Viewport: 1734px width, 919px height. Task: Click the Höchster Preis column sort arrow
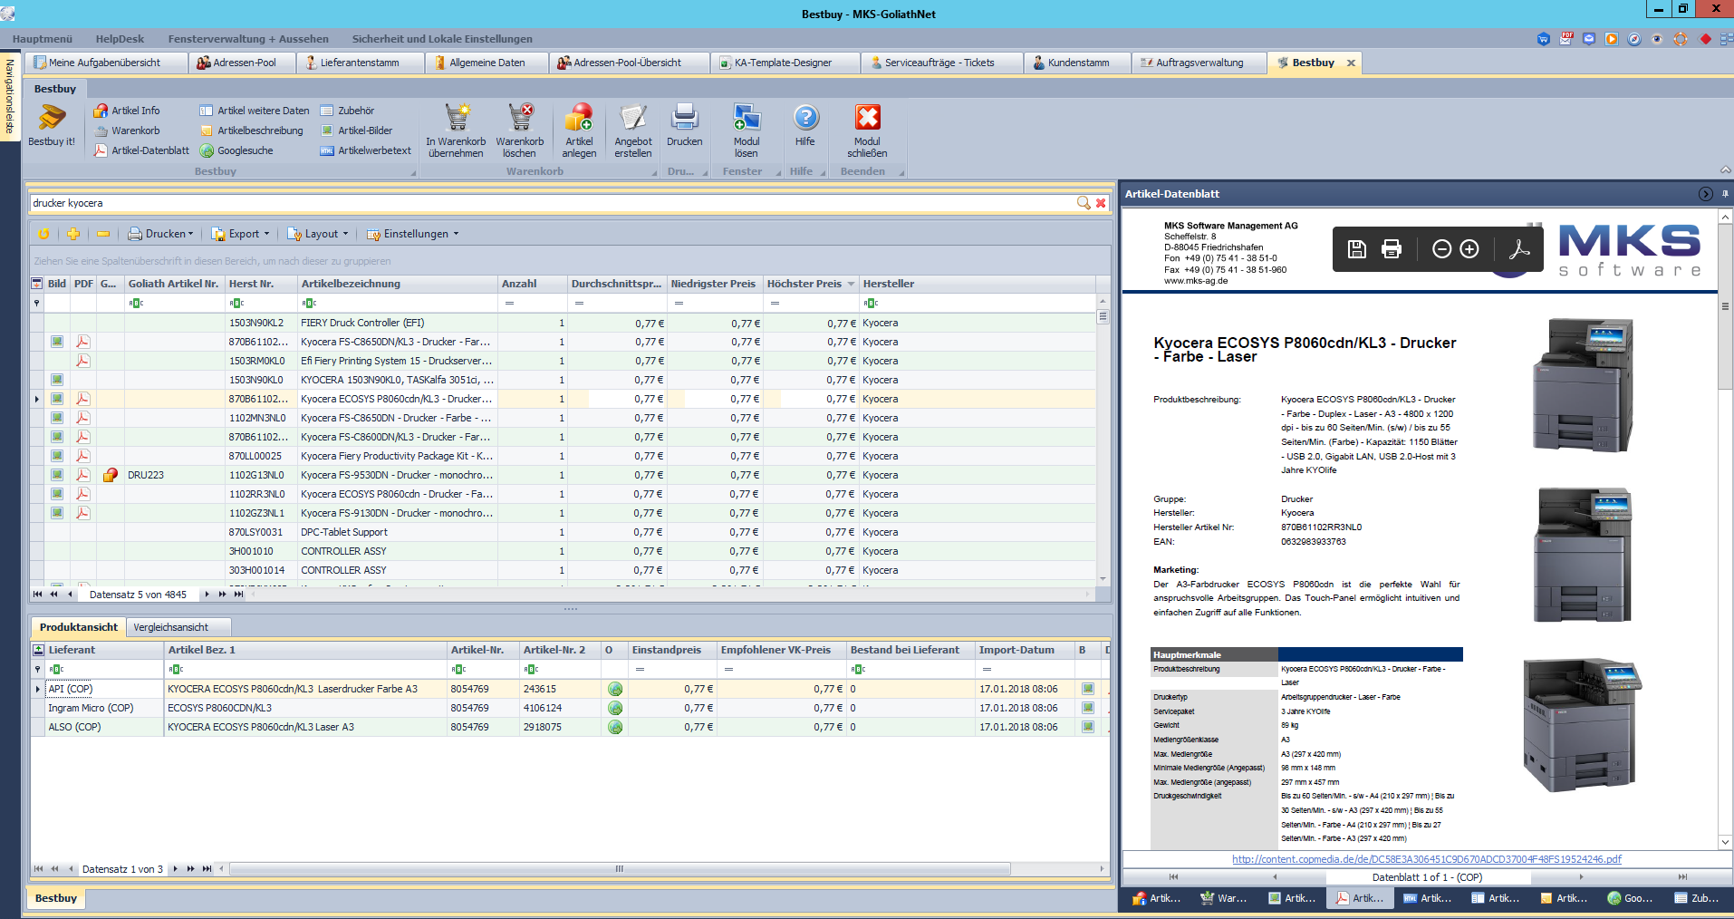click(x=851, y=284)
